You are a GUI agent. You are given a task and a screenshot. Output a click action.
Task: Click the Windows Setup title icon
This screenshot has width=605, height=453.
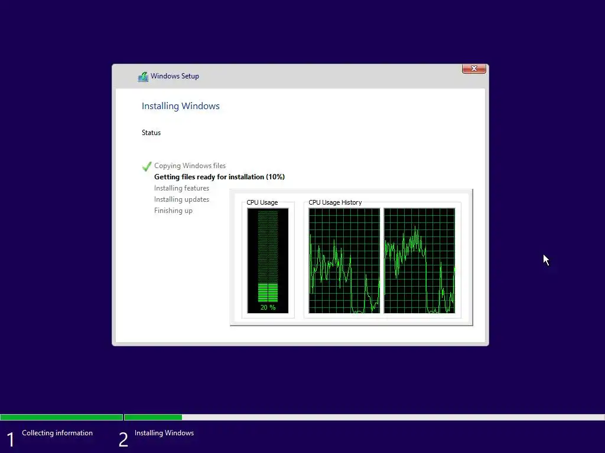point(143,76)
